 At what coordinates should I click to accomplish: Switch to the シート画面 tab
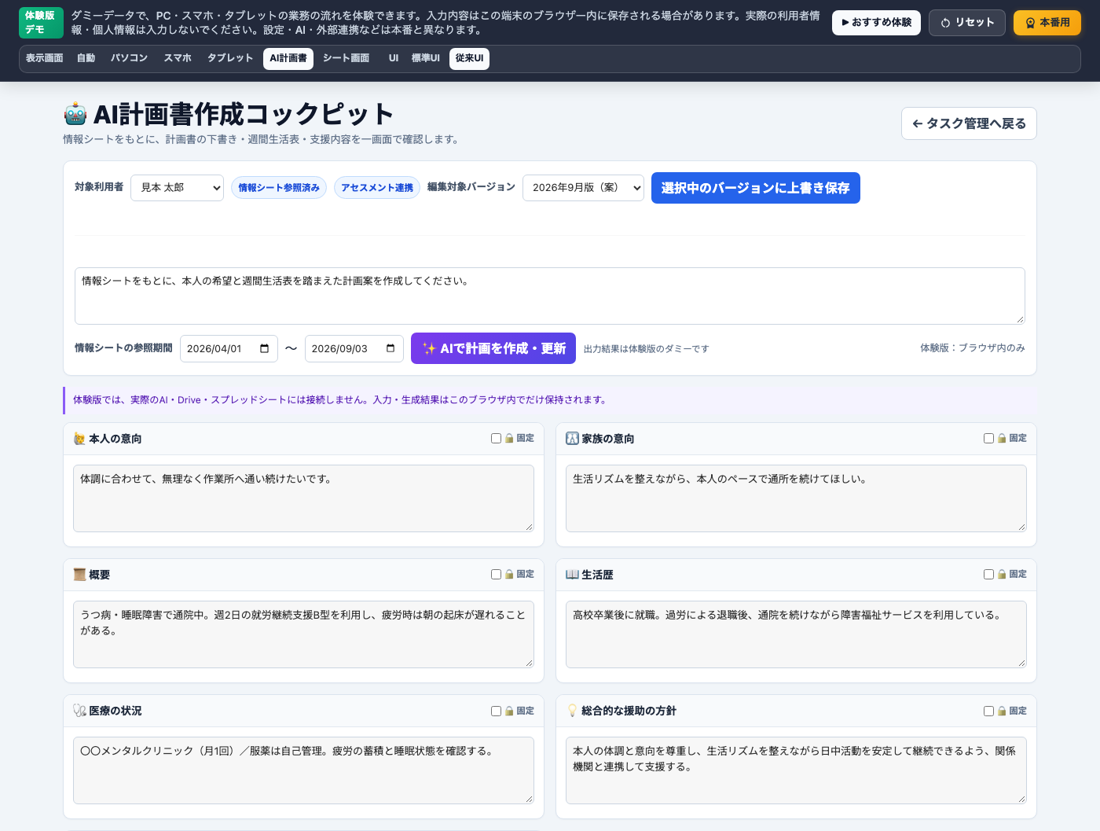click(346, 59)
